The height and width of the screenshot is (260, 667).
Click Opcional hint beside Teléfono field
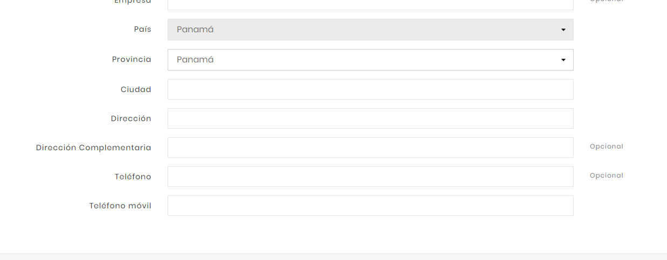click(606, 175)
